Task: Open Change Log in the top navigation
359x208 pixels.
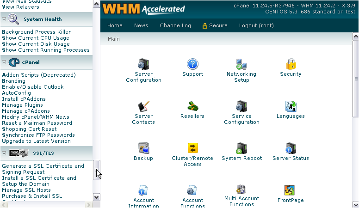Action: tap(175, 25)
